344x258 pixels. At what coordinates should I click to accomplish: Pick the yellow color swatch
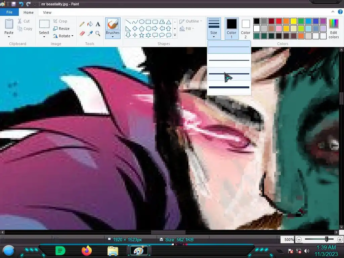coord(293,21)
